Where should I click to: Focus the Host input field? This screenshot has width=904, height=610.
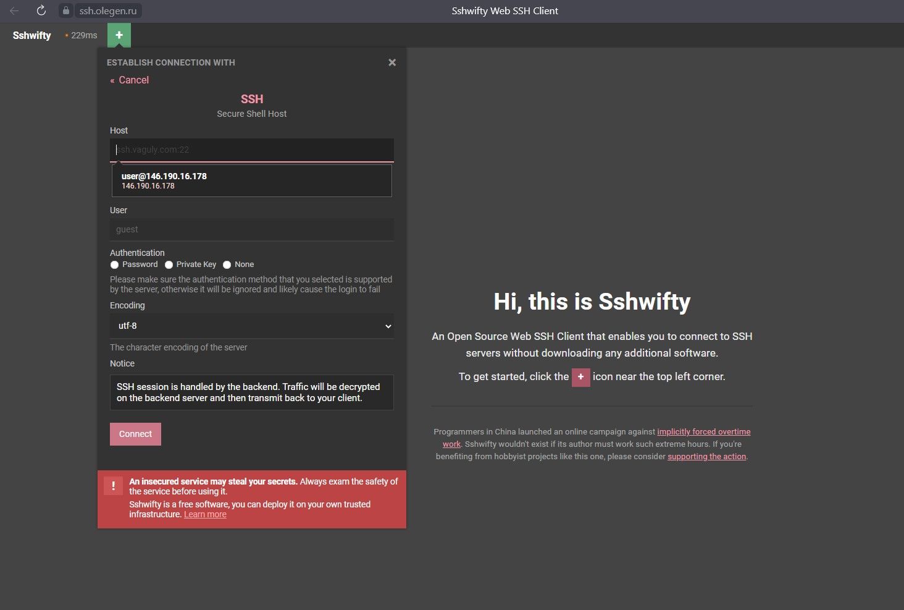252,150
